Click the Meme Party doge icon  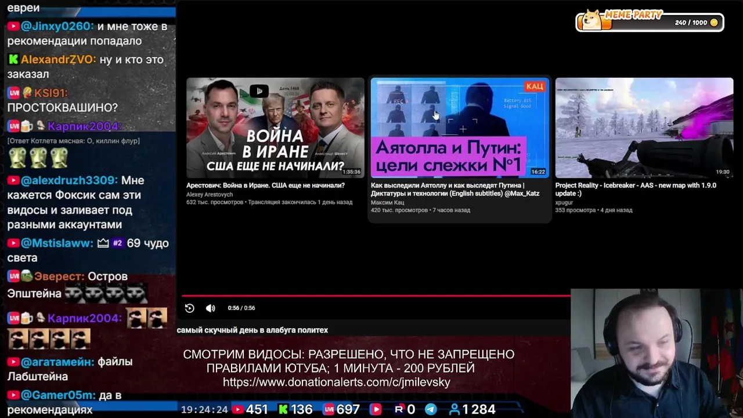coord(592,20)
